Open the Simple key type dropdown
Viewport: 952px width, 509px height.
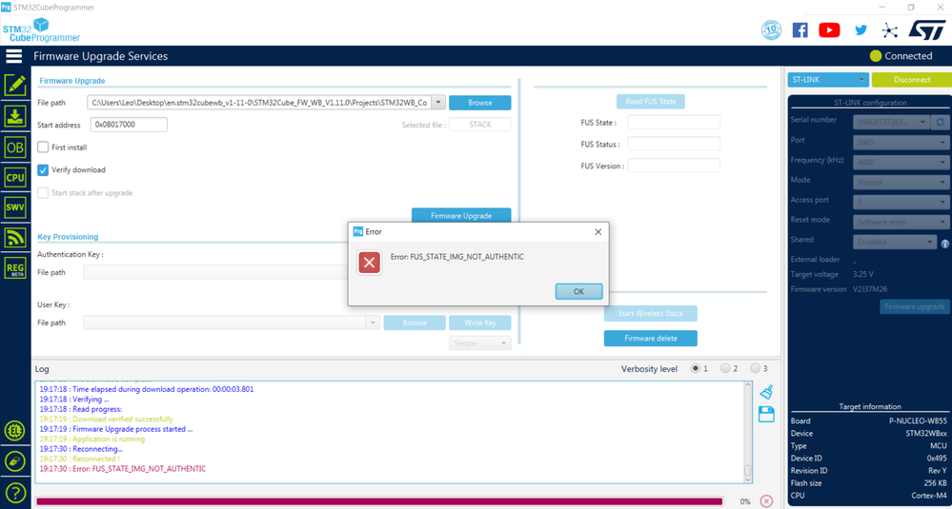pyautogui.click(x=479, y=343)
